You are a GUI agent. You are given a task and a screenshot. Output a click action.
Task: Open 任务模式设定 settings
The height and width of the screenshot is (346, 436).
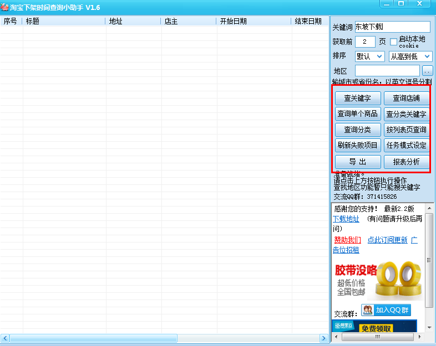click(406, 145)
